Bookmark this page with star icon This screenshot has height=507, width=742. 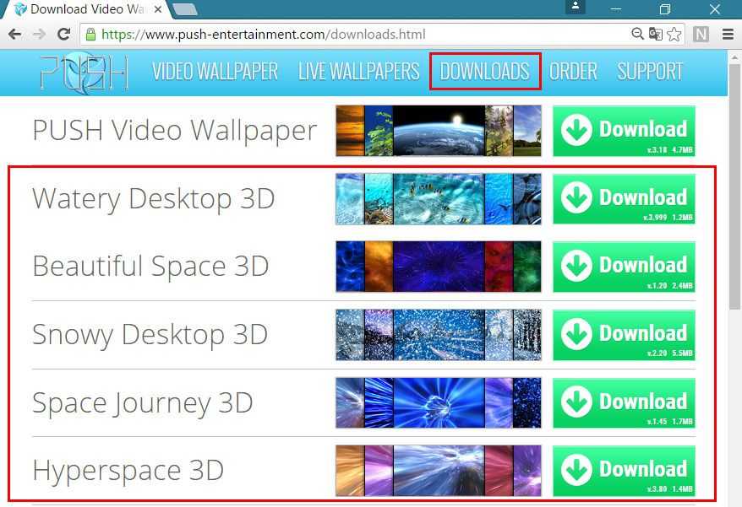[674, 35]
